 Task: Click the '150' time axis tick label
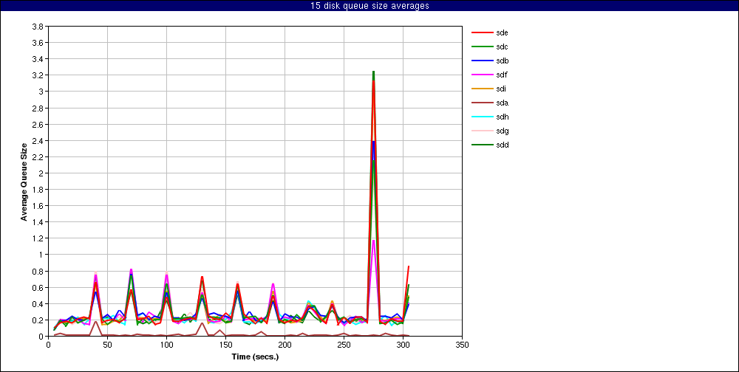tap(225, 345)
